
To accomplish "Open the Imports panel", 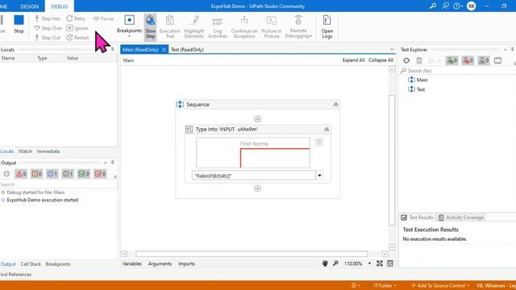I will click(186, 263).
